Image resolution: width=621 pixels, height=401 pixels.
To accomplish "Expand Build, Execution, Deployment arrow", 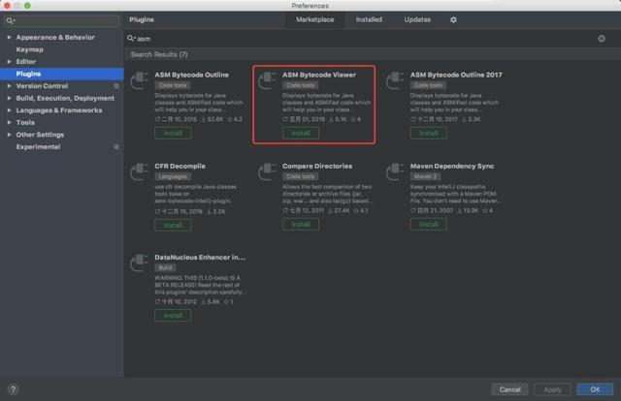I will tap(9, 98).
